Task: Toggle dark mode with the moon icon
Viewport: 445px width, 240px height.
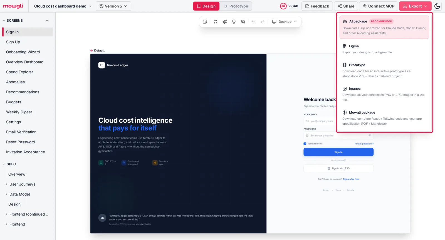Action: tap(437, 6)
